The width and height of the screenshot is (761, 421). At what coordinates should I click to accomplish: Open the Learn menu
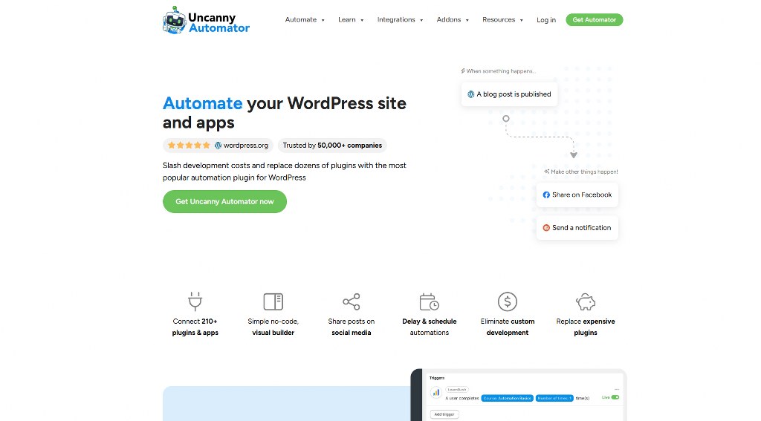(x=347, y=20)
